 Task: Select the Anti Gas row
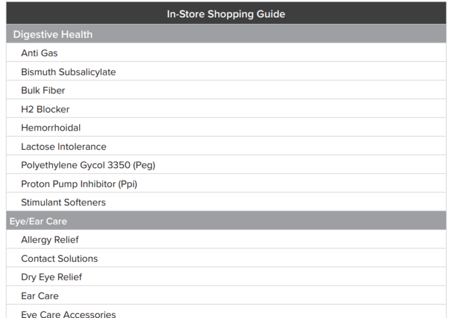coord(40,53)
